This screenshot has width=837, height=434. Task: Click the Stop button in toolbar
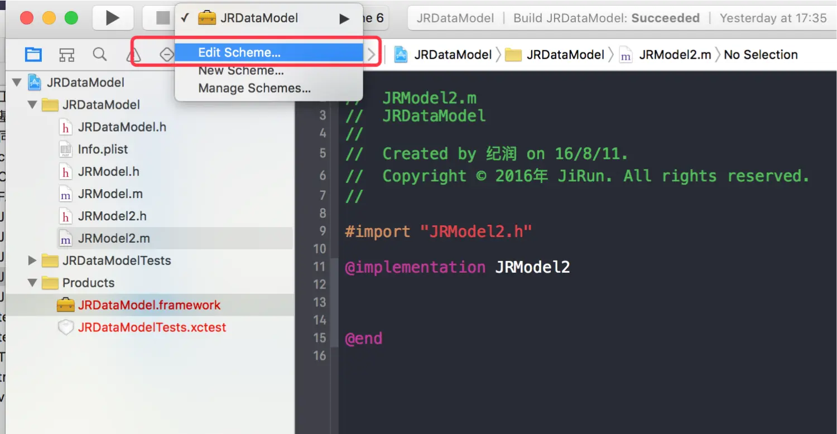(162, 18)
